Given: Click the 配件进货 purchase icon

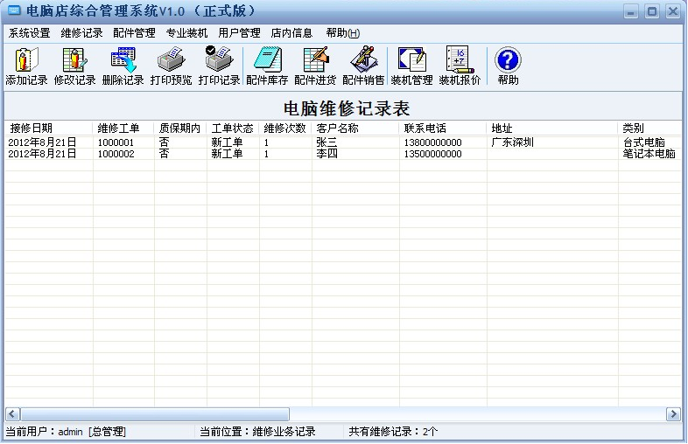Looking at the screenshot, I should [x=315, y=66].
